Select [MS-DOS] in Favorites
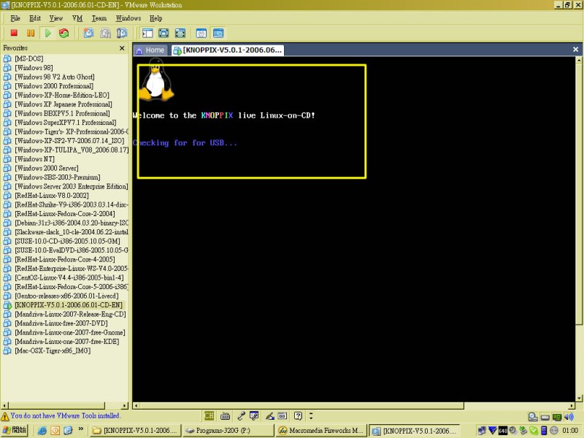584x438 pixels. point(29,58)
